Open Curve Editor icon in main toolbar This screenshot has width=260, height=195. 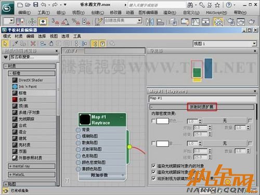tap(196, 22)
